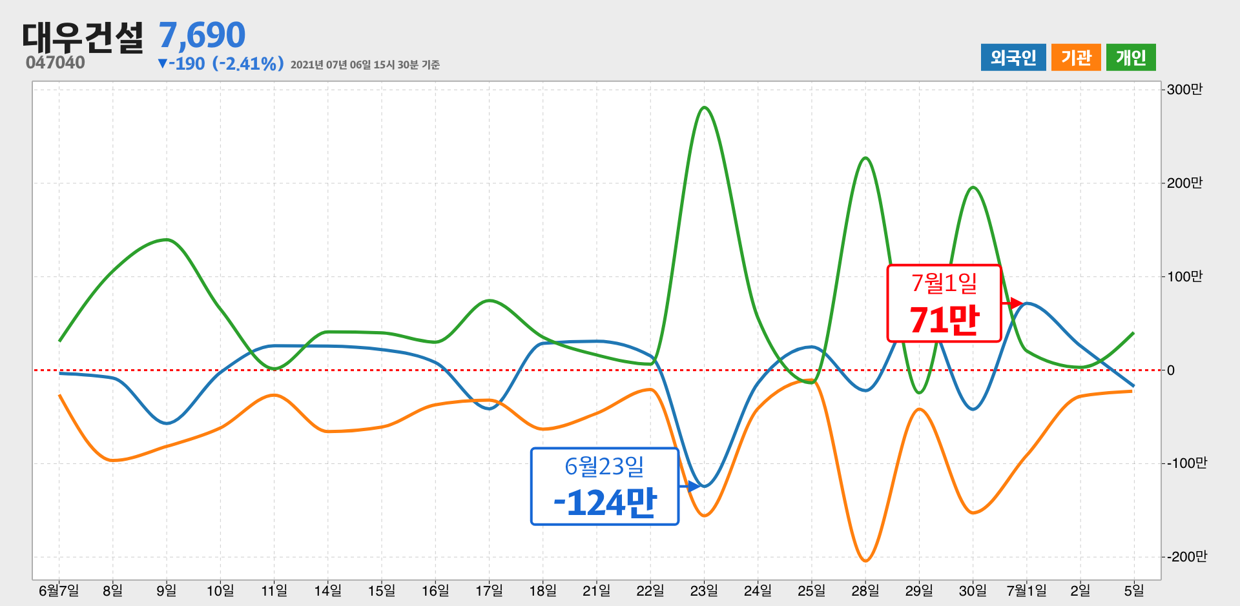This screenshot has width=1240, height=606.
Task: Click the blue line peak at 7월1일
Action: click(x=1026, y=303)
